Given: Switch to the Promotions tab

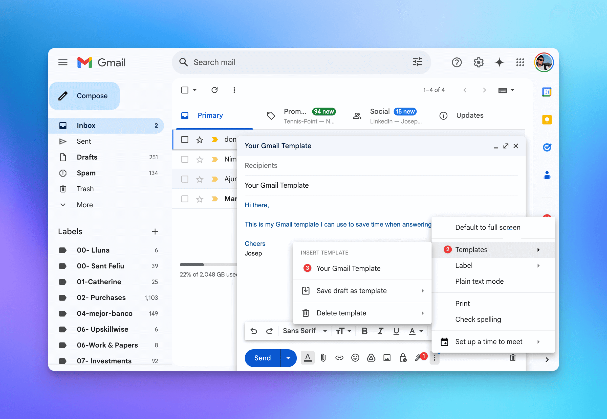Looking at the screenshot, I should [301, 116].
